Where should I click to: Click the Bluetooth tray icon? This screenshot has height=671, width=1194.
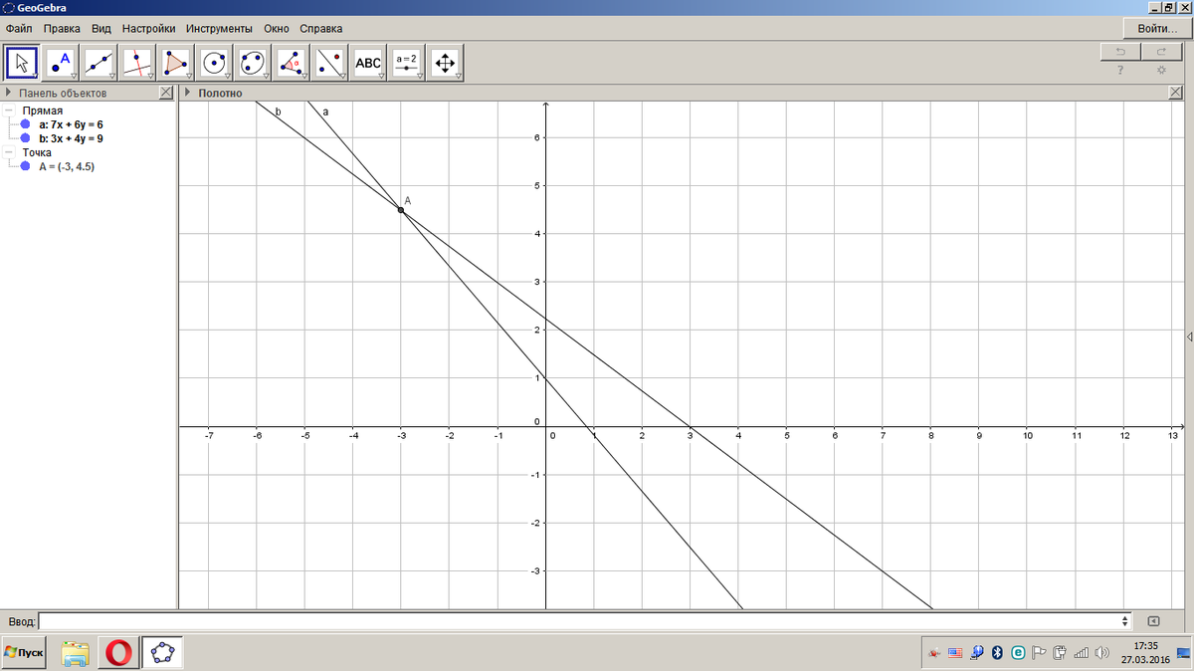(x=997, y=653)
